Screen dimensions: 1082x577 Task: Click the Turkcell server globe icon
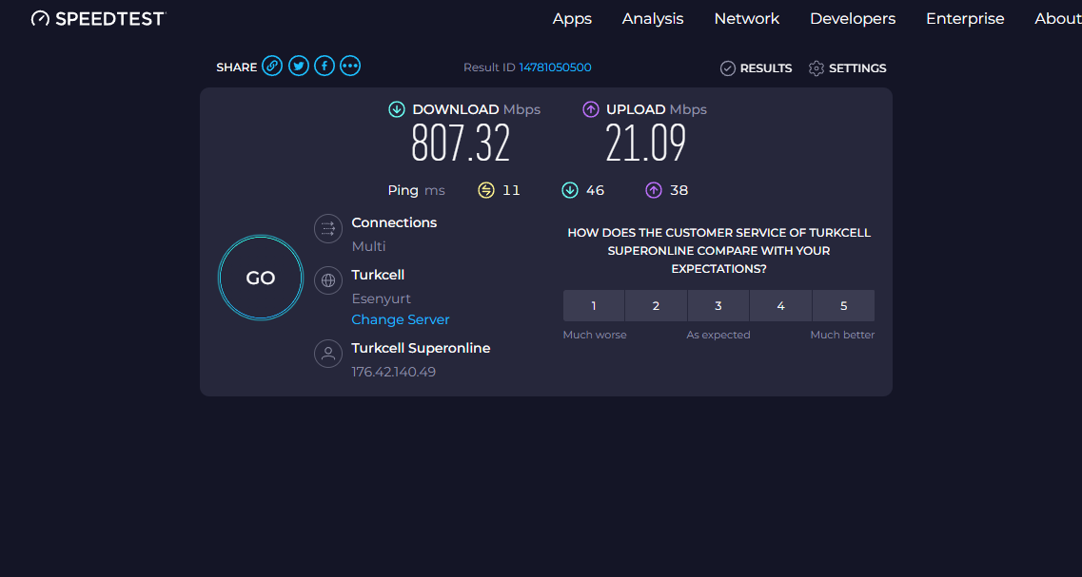[x=328, y=280]
